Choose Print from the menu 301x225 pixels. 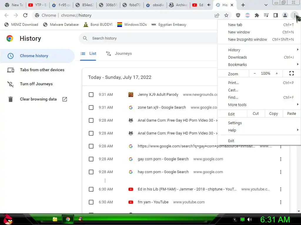click(259, 83)
